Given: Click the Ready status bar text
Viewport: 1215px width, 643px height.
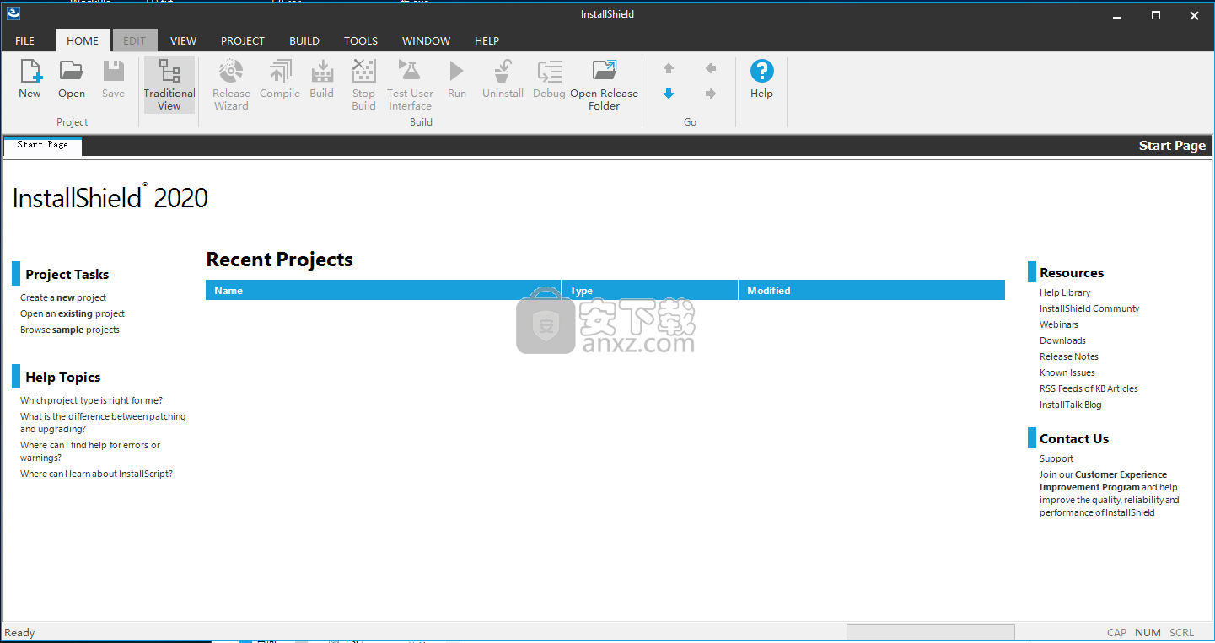Looking at the screenshot, I should (20, 633).
